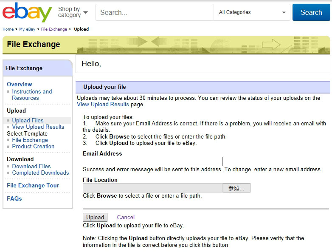The height and width of the screenshot is (252, 332).
Task: Go to Home in breadcrumb
Action: click(8, 29)
